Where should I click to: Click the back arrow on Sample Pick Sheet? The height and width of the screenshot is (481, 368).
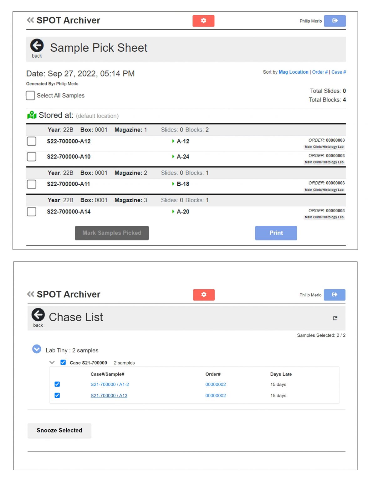point(37,46)
